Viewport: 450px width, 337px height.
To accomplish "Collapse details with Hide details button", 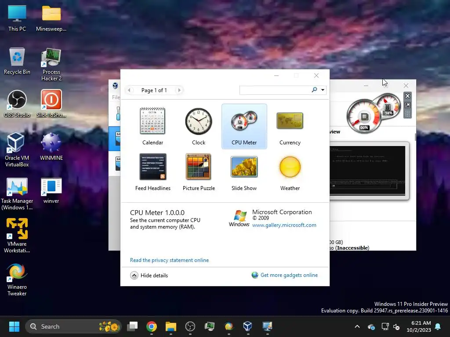I will click(x=149, y=276).
